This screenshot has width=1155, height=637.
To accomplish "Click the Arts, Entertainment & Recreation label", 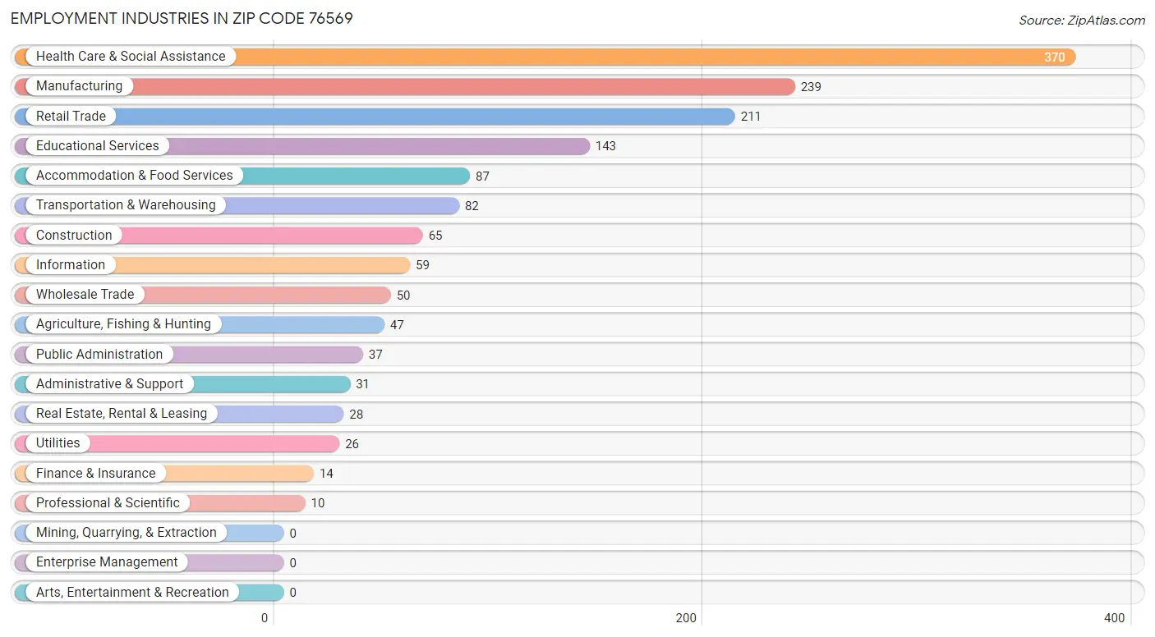I will tap(132, 593).
